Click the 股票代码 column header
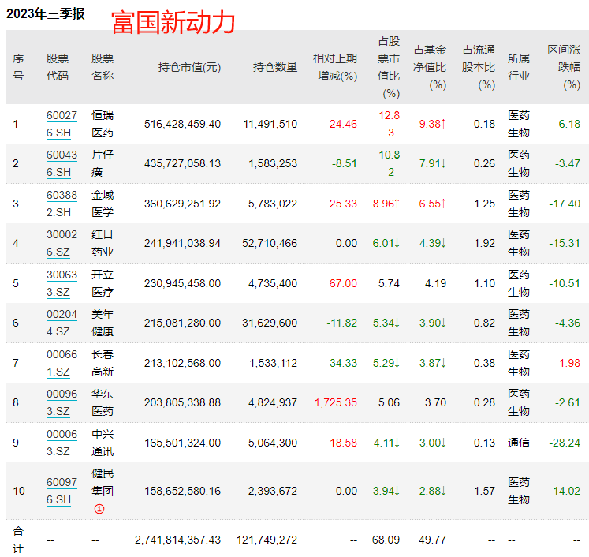Image resolution: width=589 pixels, height=557 pixels. [58, 67]
